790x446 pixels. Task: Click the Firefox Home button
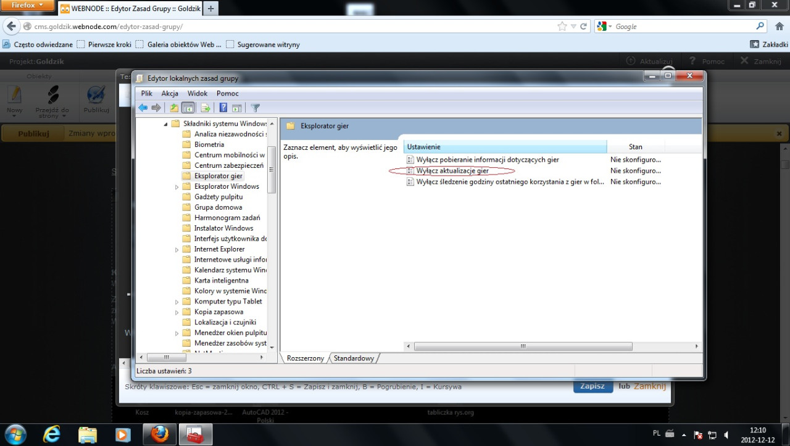tap(779, 27)
